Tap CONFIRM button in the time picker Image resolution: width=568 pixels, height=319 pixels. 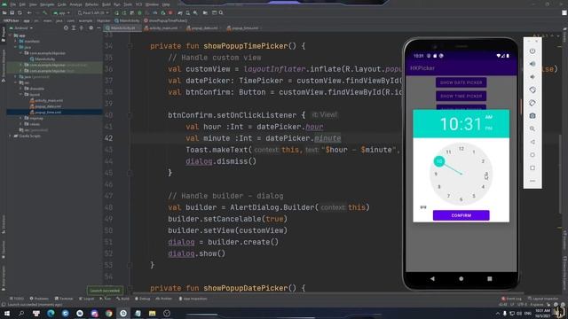(461, 215)
